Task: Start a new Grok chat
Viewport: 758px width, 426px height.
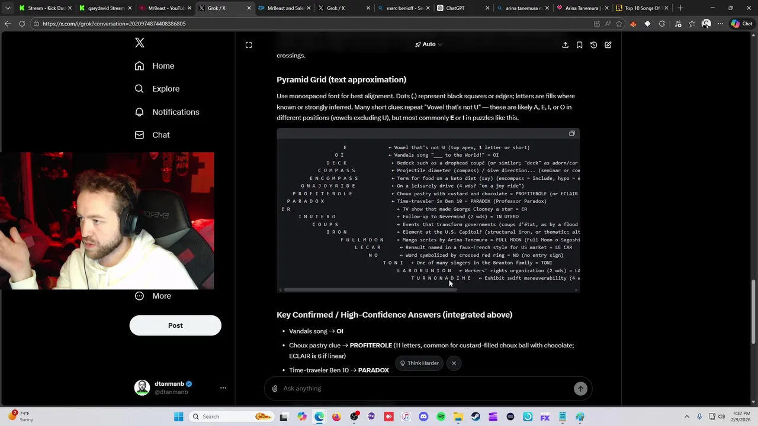Action: [608, 45]
